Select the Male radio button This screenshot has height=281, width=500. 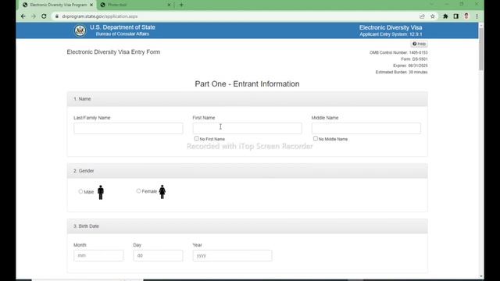click(x=80, y=191)
